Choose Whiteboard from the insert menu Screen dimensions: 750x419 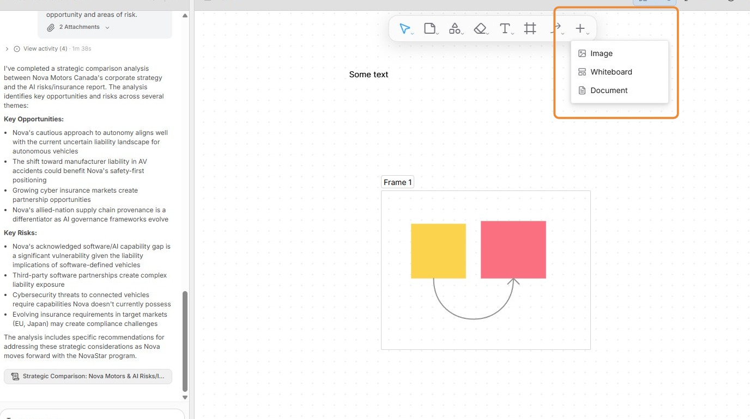pos(619,72)
